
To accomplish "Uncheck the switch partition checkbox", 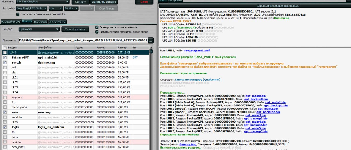I will tap(5, 62).
